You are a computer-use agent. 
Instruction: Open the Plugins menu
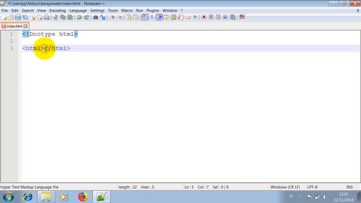coord(153,11)
